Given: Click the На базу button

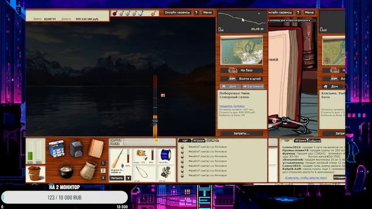Looking at the screenshot, I should (x=242, y=70).
